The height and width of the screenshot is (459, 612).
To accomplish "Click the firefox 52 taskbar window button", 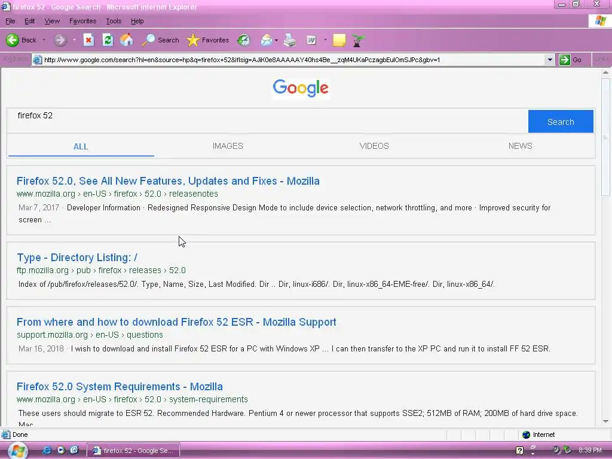I will coord(133,451).
